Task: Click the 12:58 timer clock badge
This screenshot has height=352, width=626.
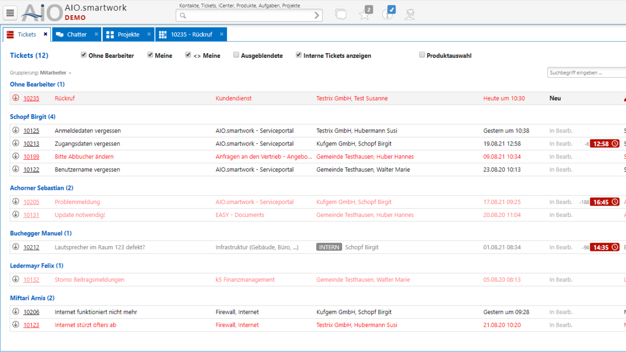Action: (605, 143)
